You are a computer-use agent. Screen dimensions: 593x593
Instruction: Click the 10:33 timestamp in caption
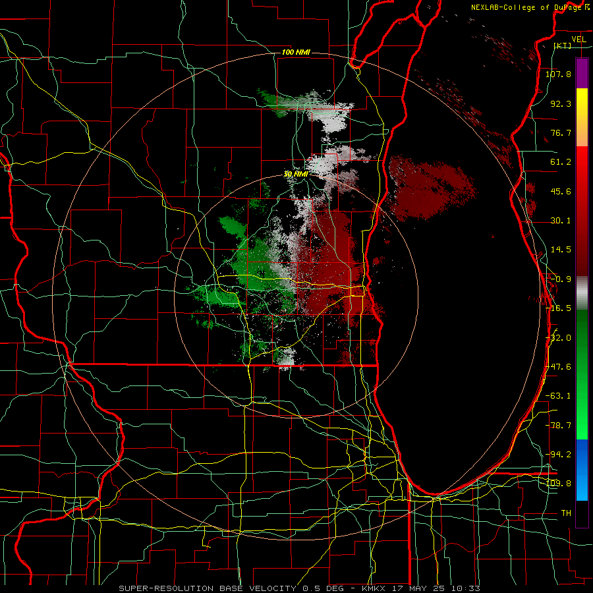467,588
